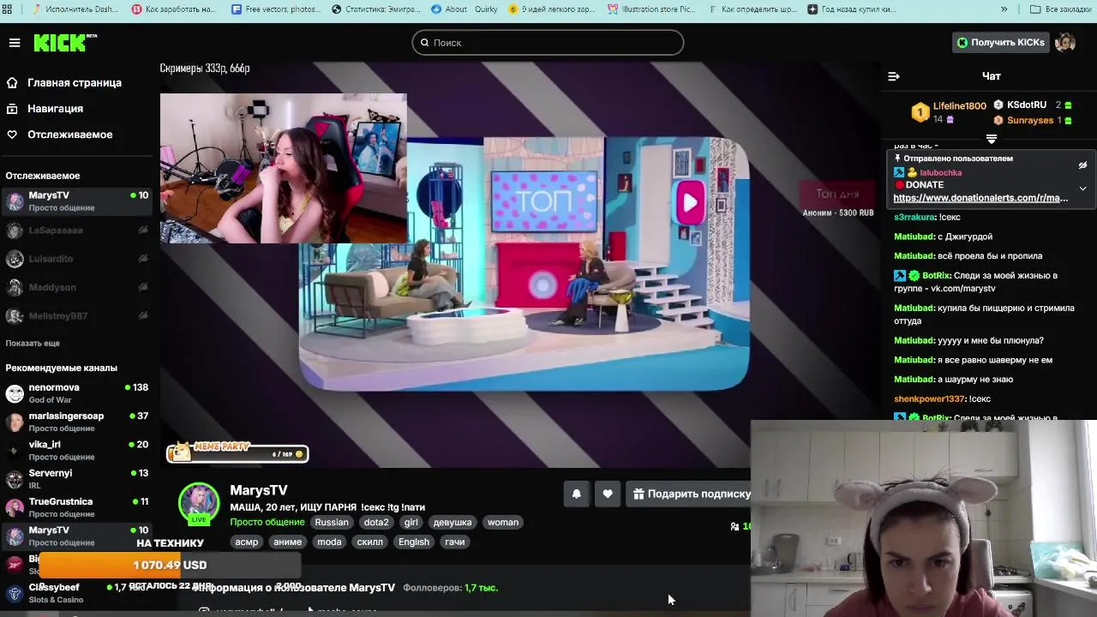Open Навигация in sidebar

[x=55, y=109]
